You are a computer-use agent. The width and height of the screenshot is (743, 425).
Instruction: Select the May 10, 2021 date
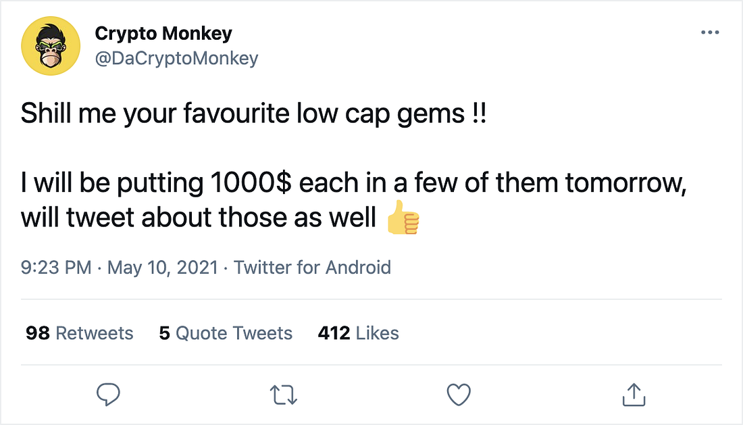pos(163,267)
